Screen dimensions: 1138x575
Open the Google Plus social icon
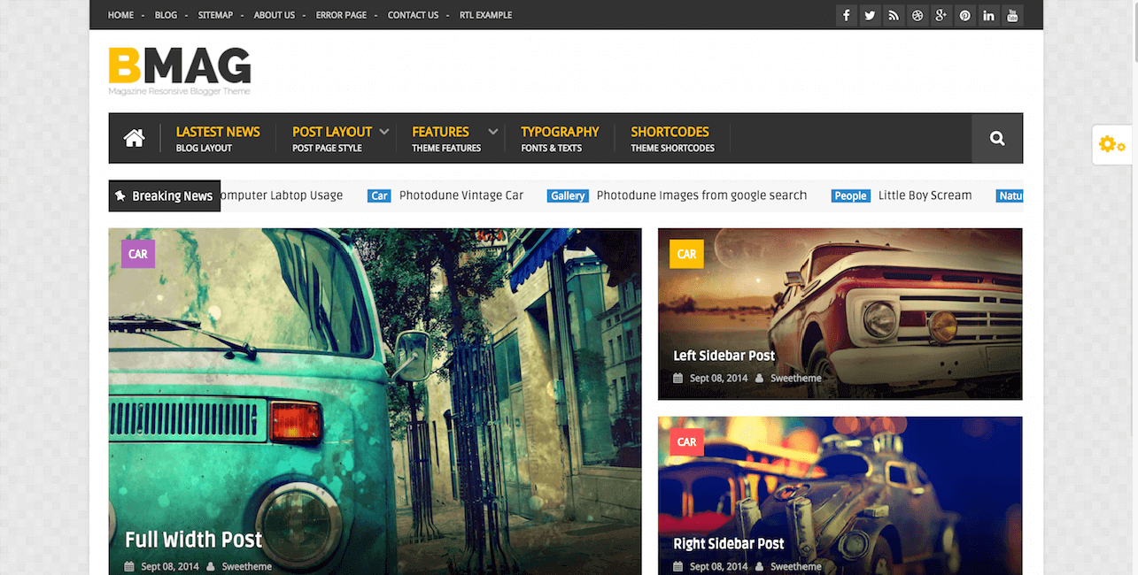click(x=941, y=15)
